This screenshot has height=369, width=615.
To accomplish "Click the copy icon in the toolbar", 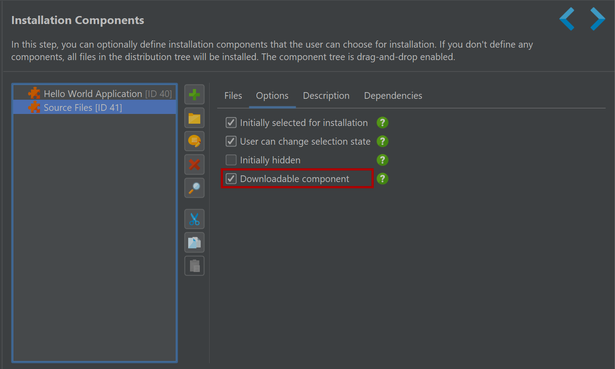I will (x=194, y=242).
